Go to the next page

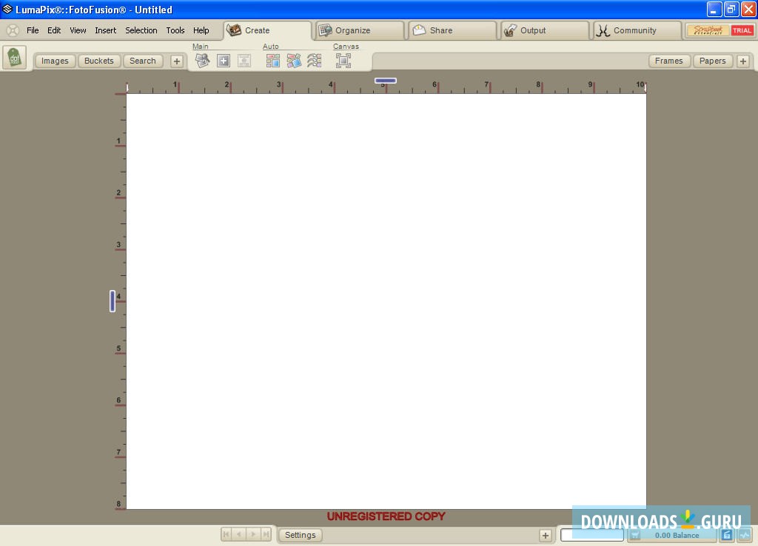253,534
